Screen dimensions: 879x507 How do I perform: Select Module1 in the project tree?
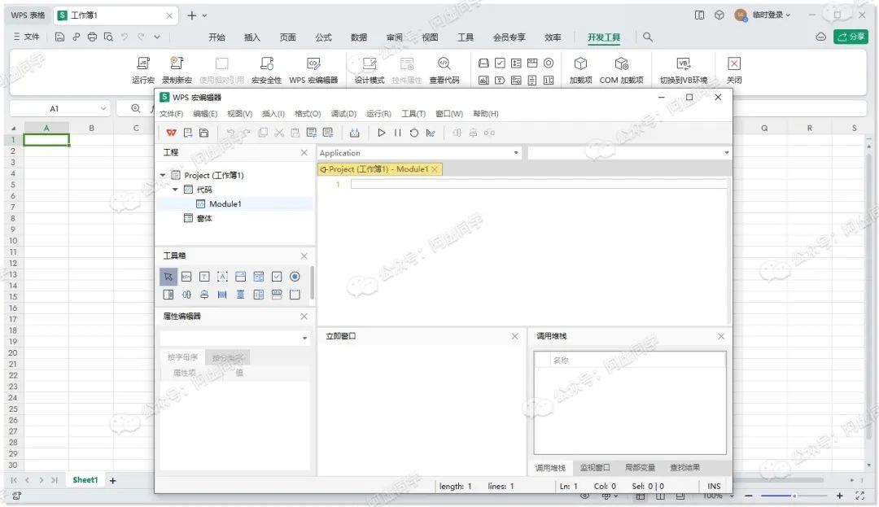[x=225, y=204]
